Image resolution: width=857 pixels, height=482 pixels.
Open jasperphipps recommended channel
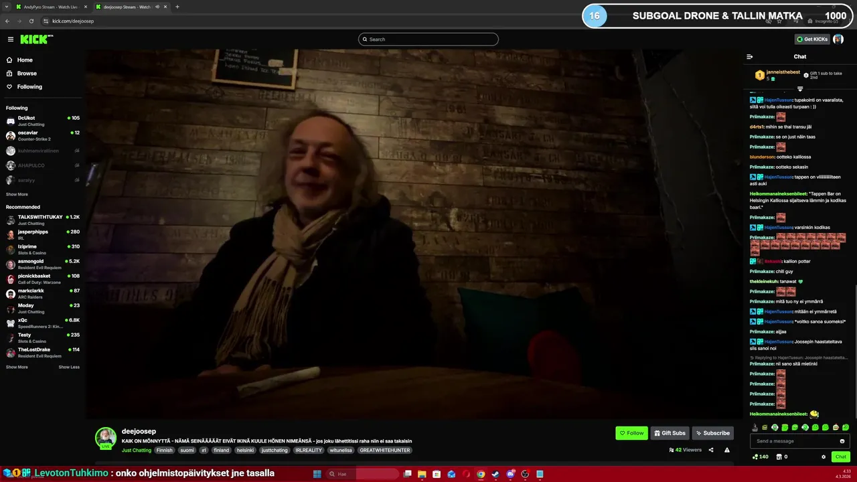point(43,235)
